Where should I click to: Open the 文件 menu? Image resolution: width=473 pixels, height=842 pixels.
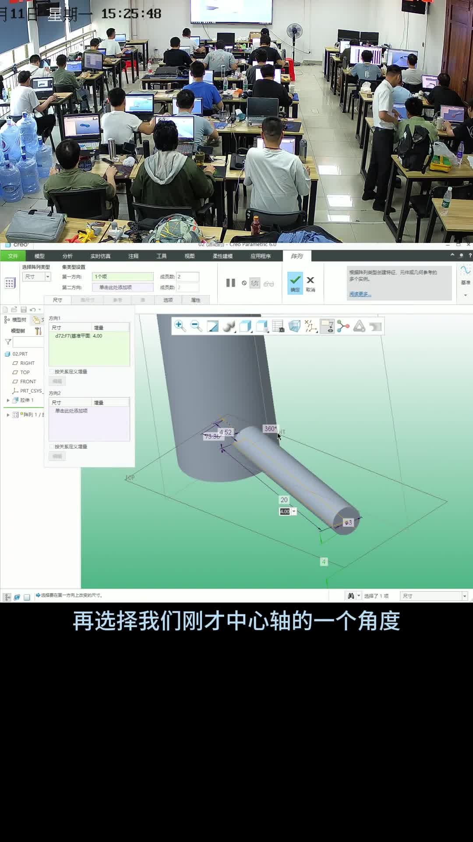(x=13, y=256)
